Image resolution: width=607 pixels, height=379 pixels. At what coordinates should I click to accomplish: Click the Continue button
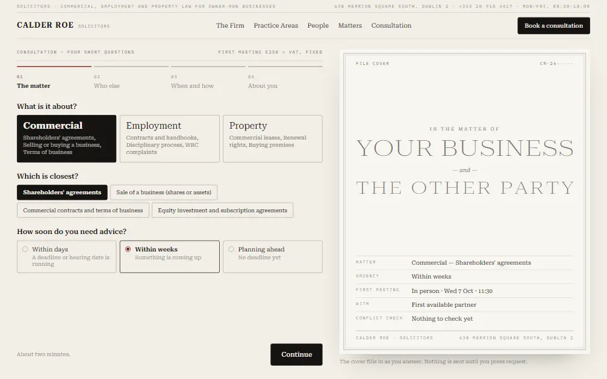(296, 354)
